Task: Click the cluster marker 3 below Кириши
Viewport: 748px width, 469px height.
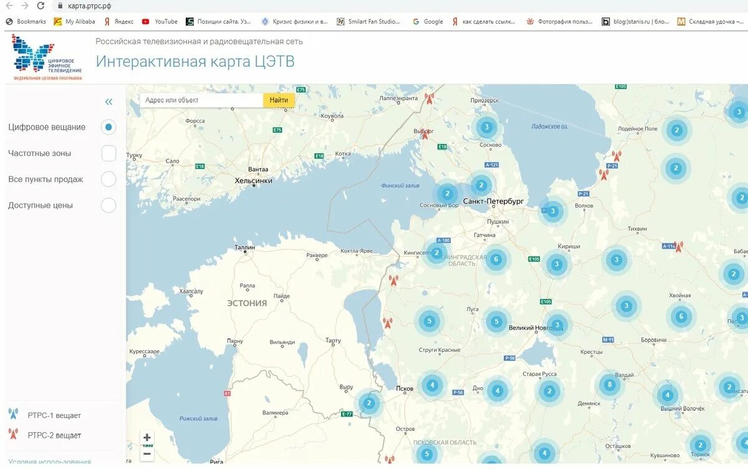Action: 557,264
